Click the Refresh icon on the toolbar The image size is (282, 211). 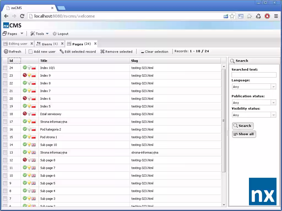pos(6,51)
